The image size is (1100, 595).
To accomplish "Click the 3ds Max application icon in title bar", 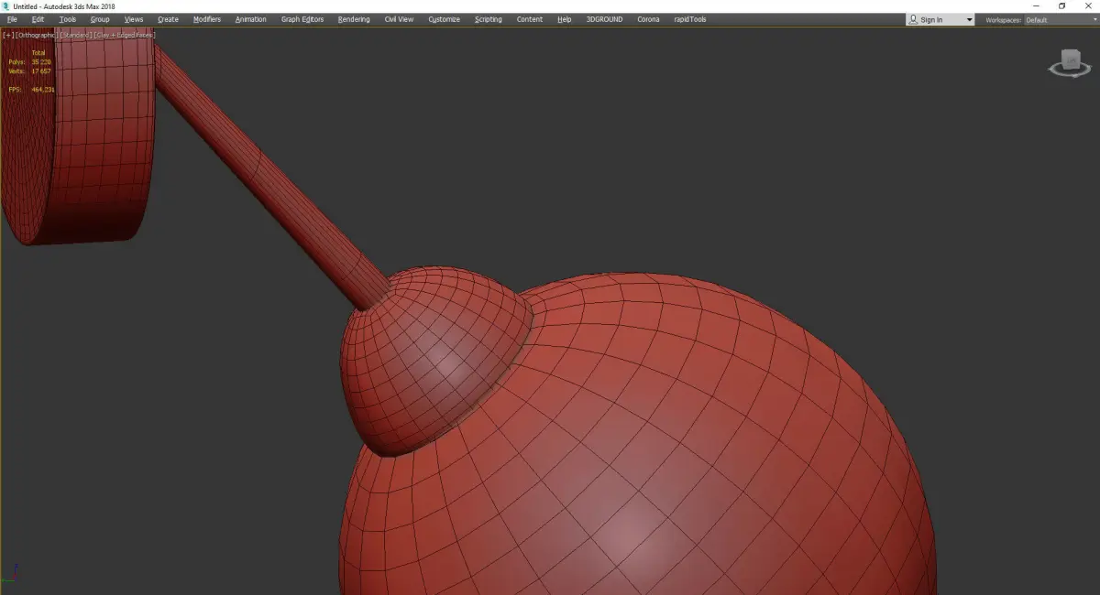I will coord(5,5).
